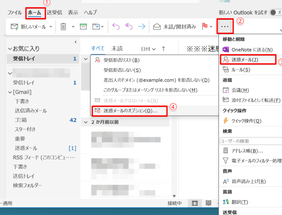Viewport: 282px width, 215px height.
Task: Click the Move to folder icon
Action: click(x=96, y=27)
